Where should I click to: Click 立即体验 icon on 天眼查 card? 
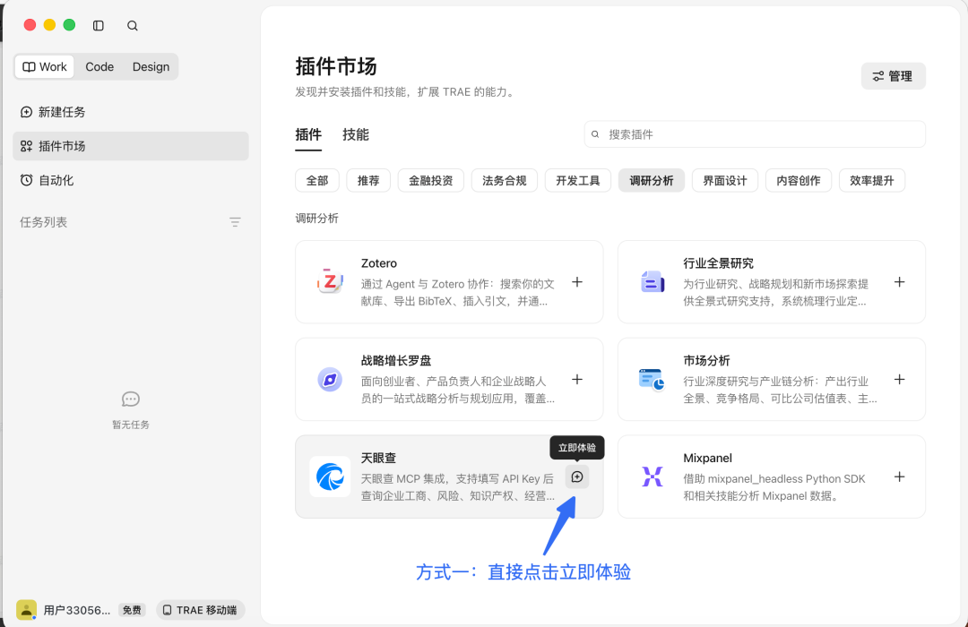pyautogui.click(x=577, y=477)
